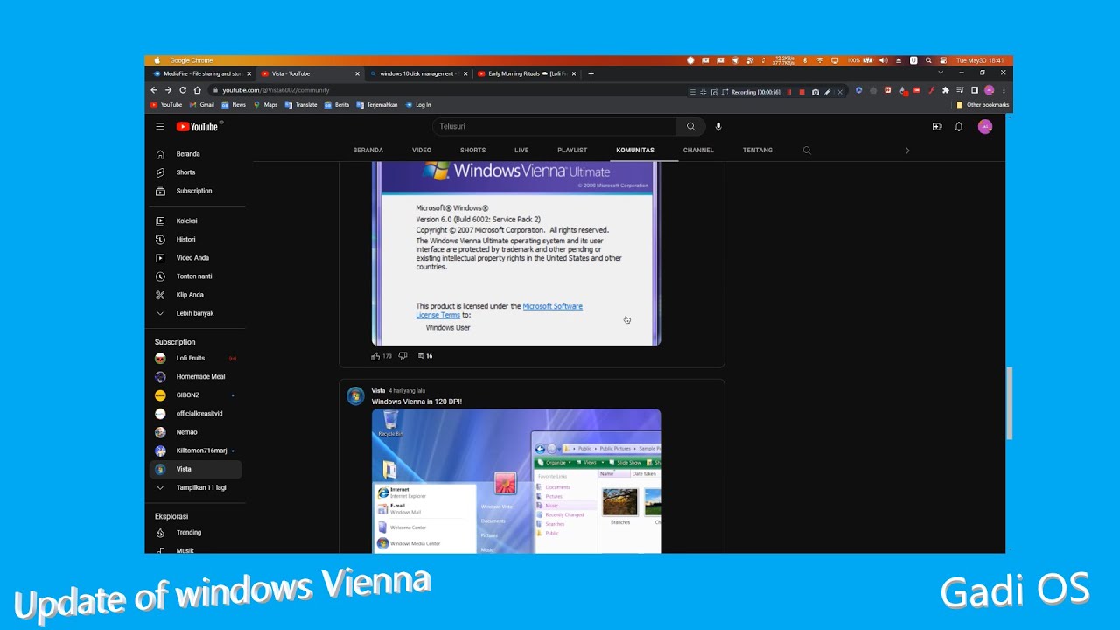Dislike the Windows Vienna post
Image resolution: width=1120 pixels, height=630 pixels.
pos(402,356)
